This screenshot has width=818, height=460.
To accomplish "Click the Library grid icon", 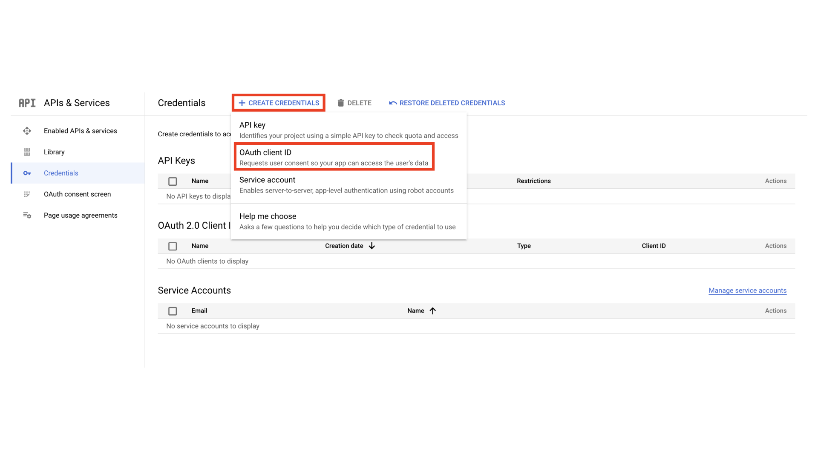I will [27, 152].
